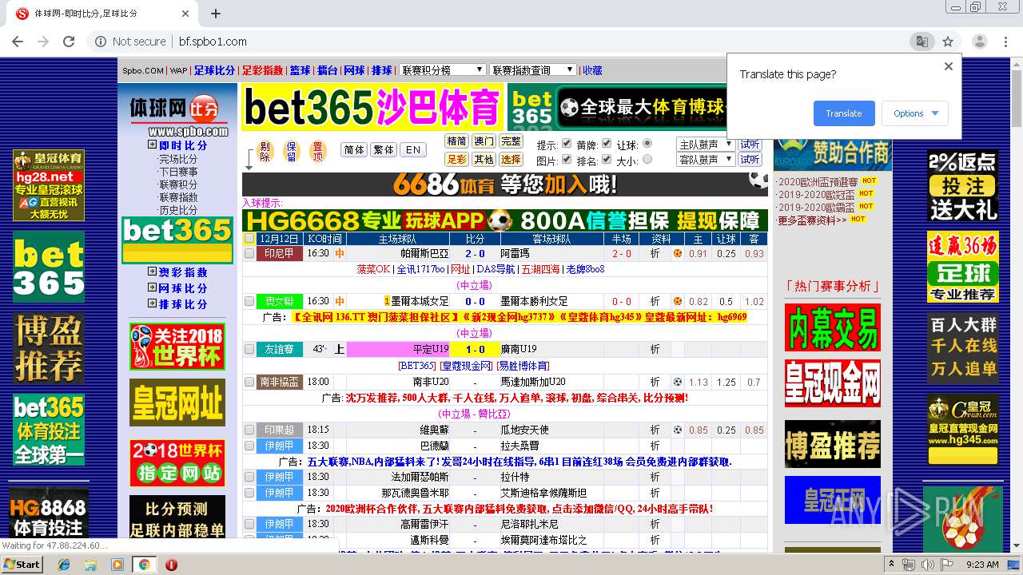This screenshot has height=575, width=1023.
Task: Open Internet Explorer from the taskbar
Action: point(64,565)
